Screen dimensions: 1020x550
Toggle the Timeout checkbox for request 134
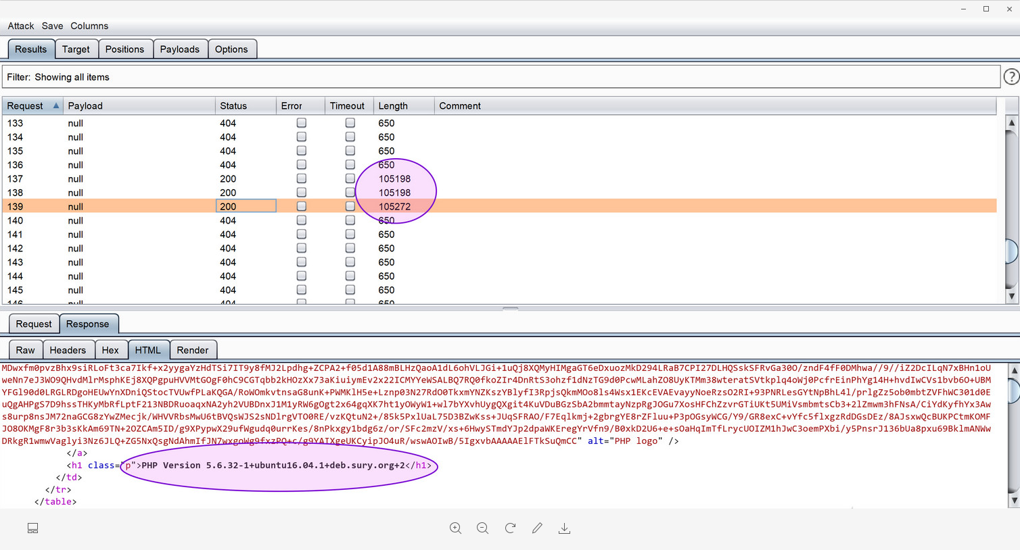pyautogui.click(x=350, y=136)
